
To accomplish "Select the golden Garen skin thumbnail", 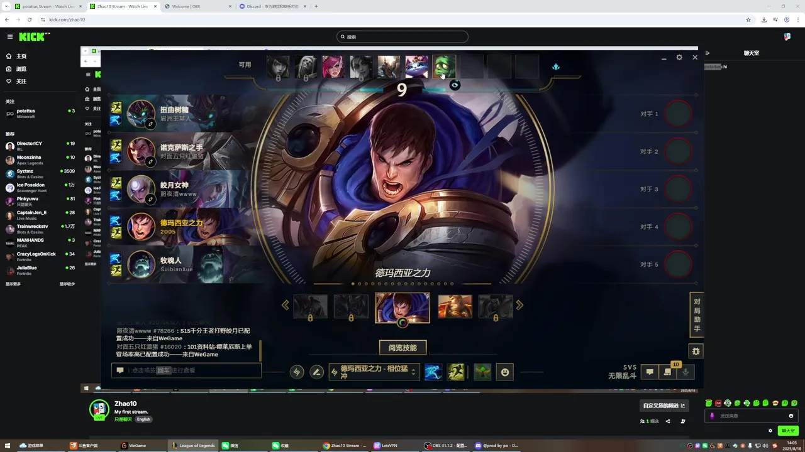I will [x=455, y=306].
